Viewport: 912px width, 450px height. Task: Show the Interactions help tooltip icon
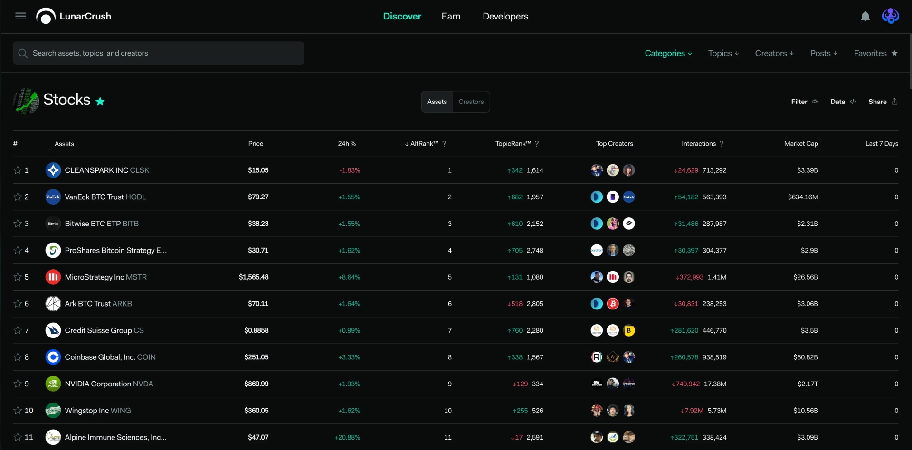722,144
